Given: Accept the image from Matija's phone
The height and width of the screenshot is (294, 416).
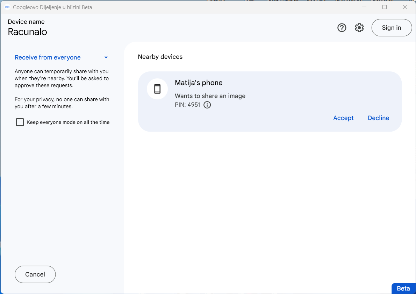Looking at the screenshot, I should point(343,118).
